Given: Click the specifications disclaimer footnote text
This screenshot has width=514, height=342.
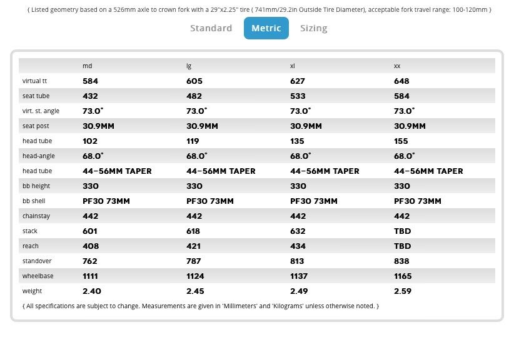Looking at the screenshot, I should point(200,306).
